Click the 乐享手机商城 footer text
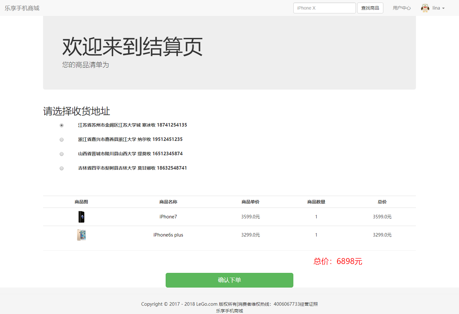This screenshot has width=459, height=314. pyautogui.click(x=229, y=311)
